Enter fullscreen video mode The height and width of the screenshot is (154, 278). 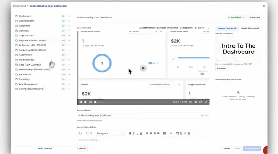(206, 102)
